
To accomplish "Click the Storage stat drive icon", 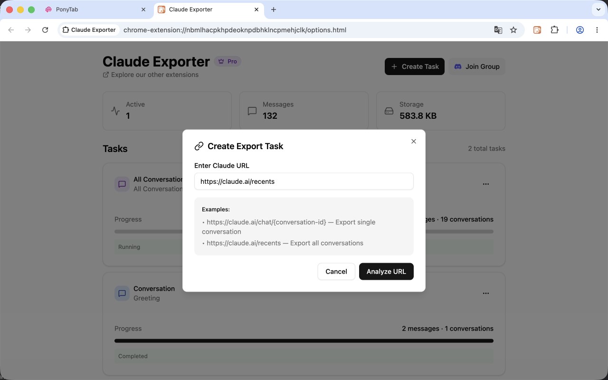I will (x=389, y=111).
